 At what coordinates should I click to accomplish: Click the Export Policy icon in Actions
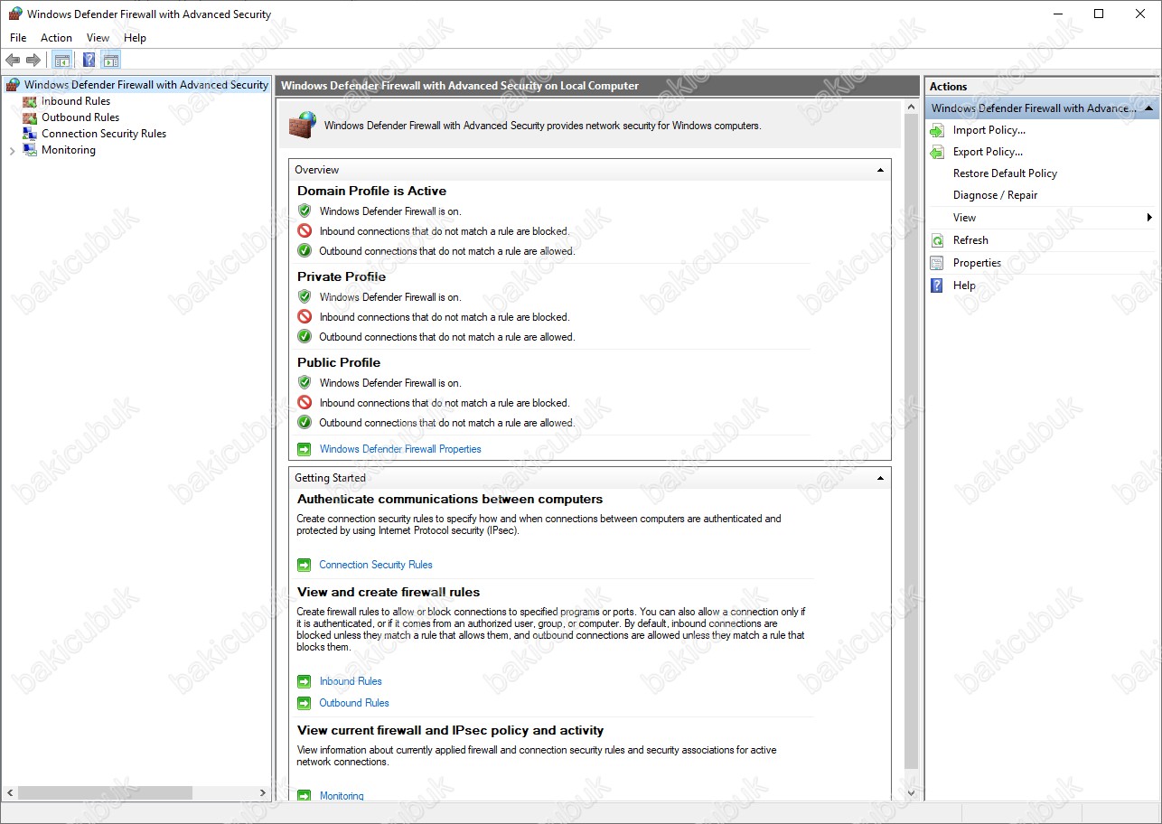[x=937, y=152]
